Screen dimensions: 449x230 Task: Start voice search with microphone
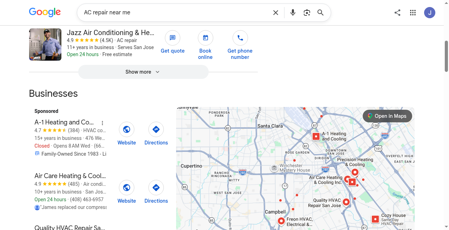293,13
